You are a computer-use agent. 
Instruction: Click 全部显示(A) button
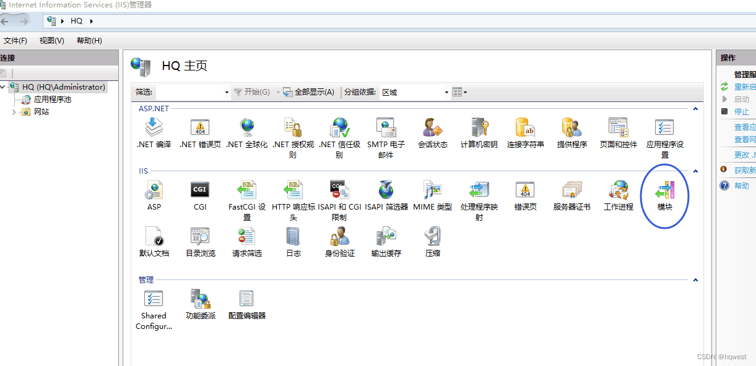click(308, 92)
